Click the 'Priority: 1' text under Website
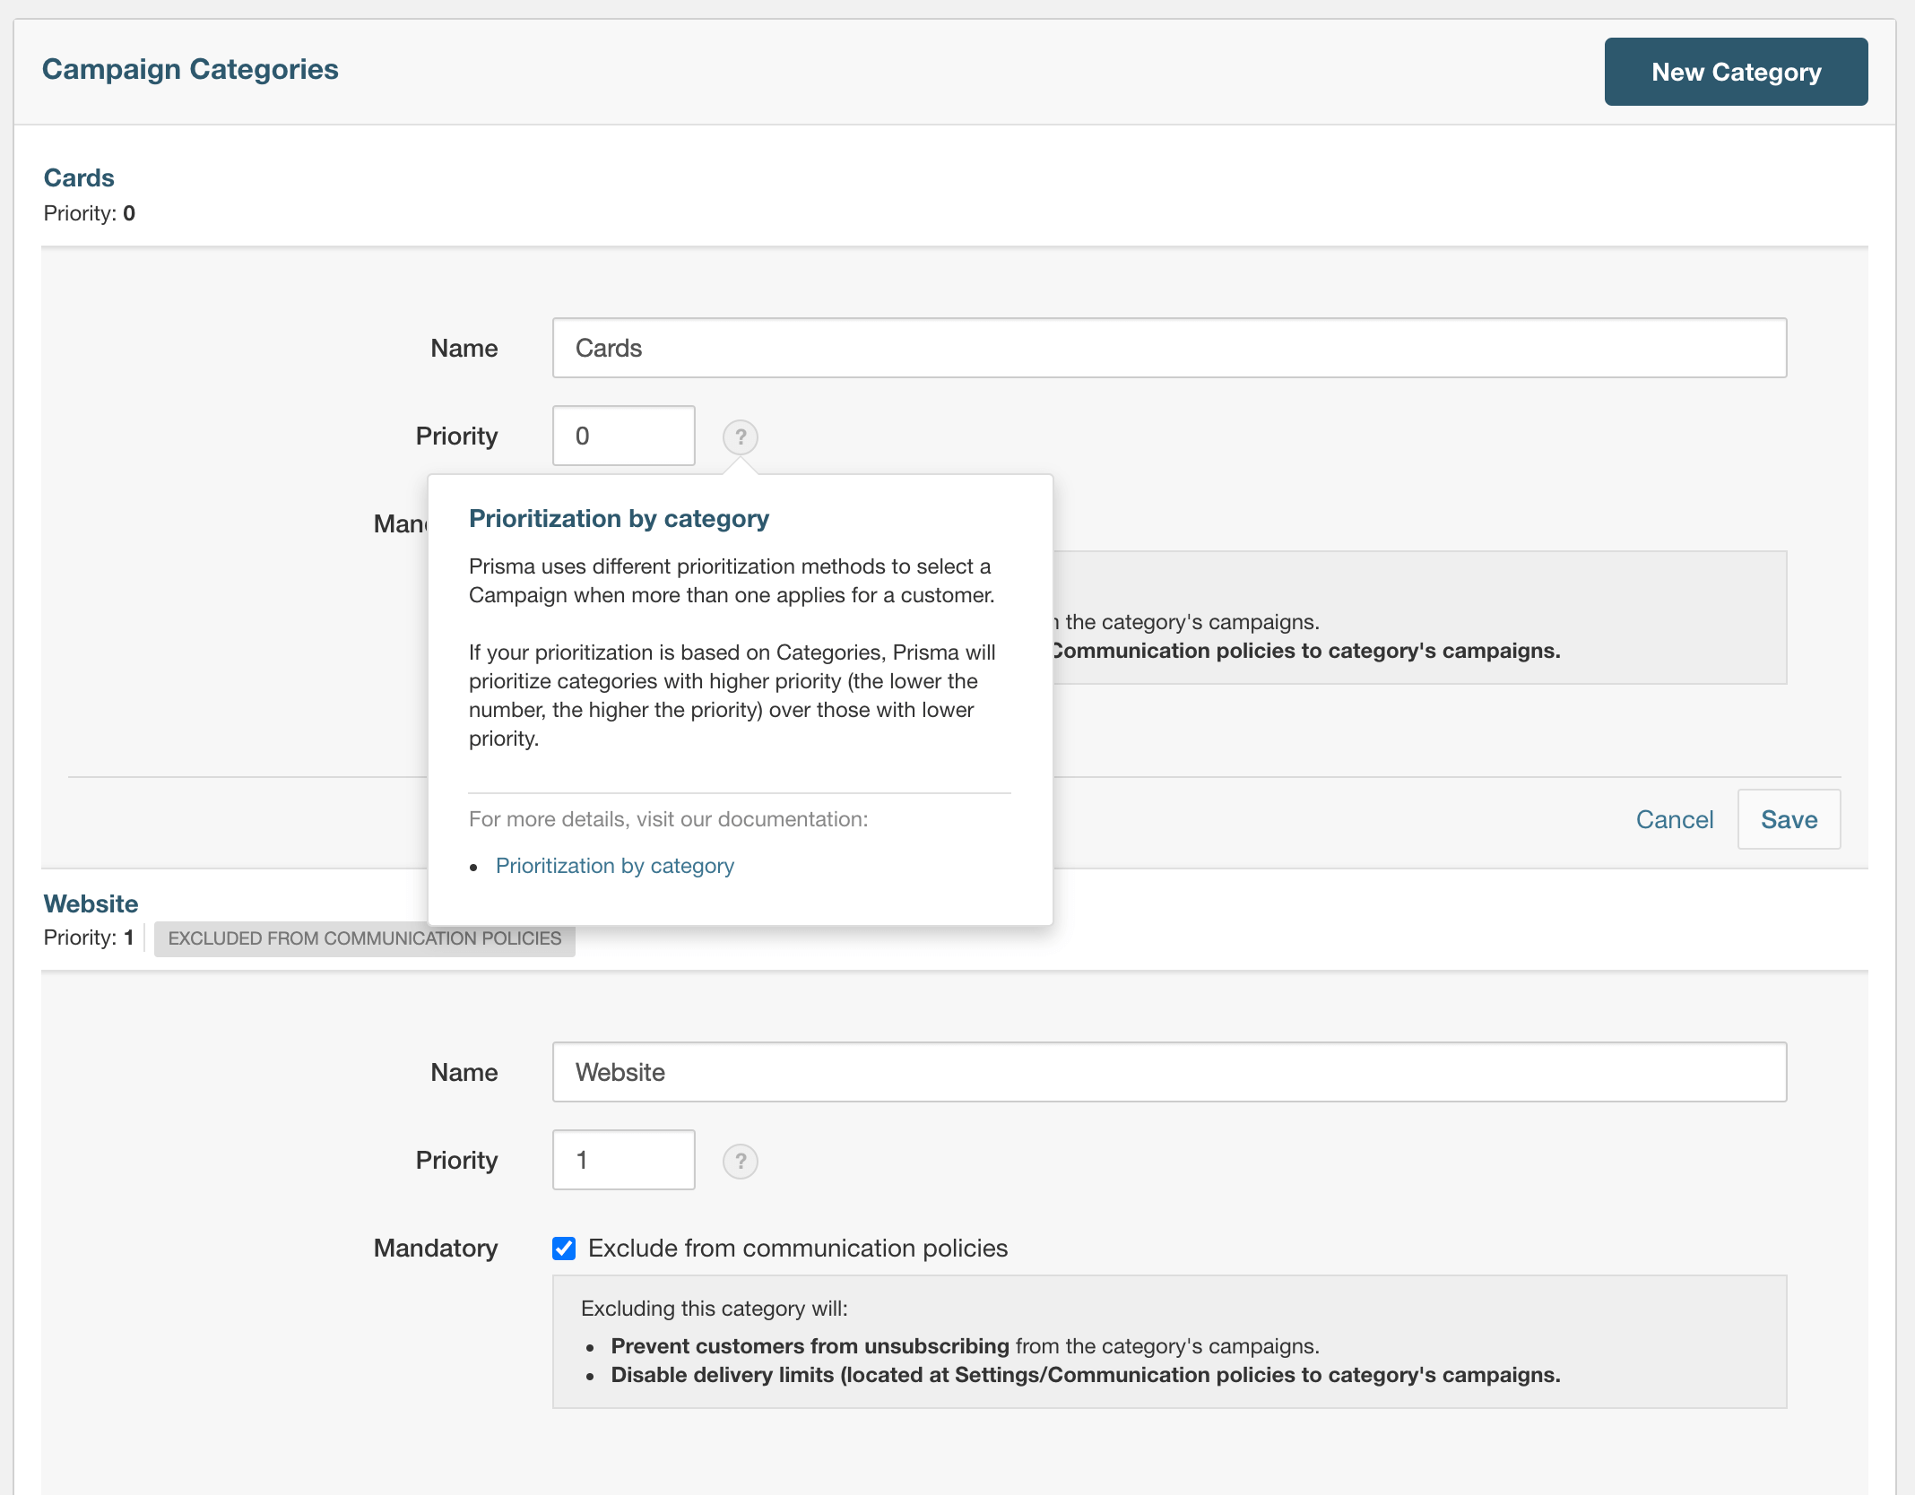This screenshot has height=1495, width=1915. [89, 938]
